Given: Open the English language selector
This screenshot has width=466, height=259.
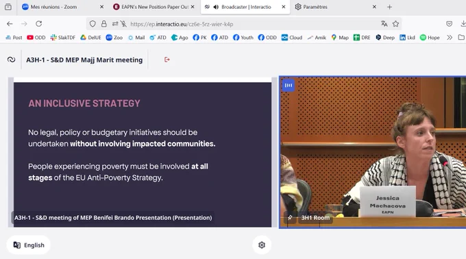Looking at the screenshot, I should click(29, 245).
